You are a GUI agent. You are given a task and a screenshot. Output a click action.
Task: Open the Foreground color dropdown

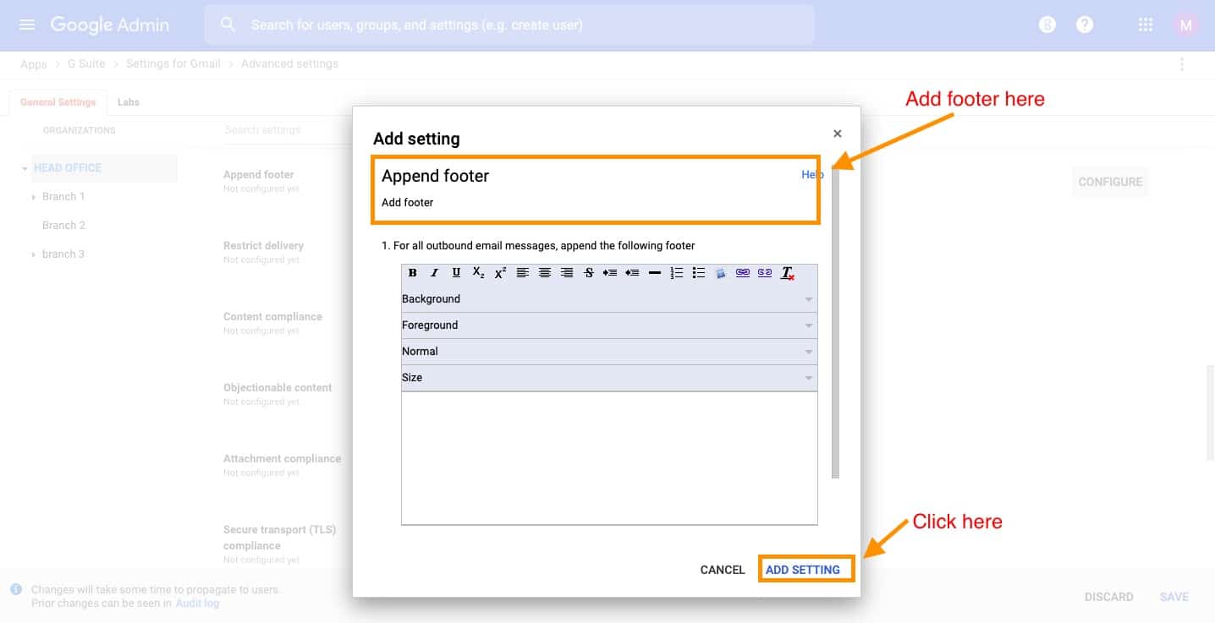click(x=608, y=325)
